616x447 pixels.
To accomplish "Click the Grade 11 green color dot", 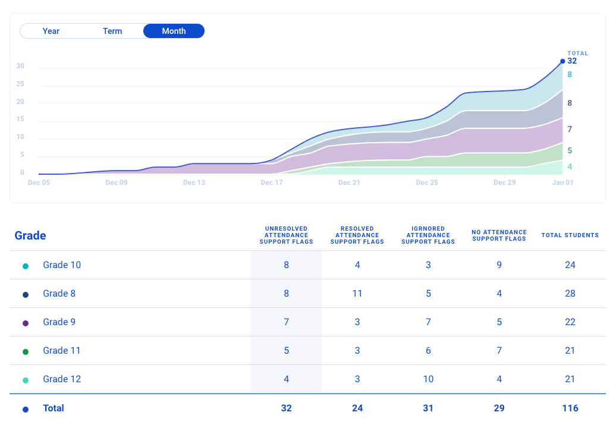I will pyautogui.click(x=26, y=352).
